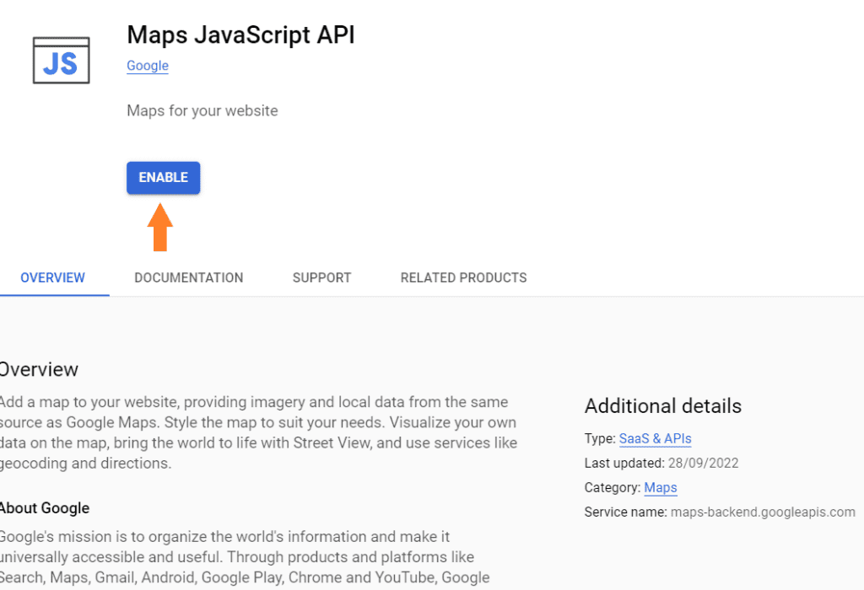The width and height of the screenshot is (864, 590).
Task: Go to the Support tab
Action: tap(321, 278)
